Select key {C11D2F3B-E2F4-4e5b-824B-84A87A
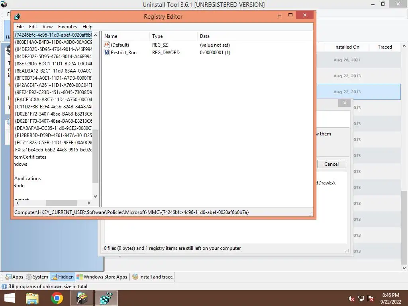The image size is (408, 306). pyautogui.click(x=53, y=107)
